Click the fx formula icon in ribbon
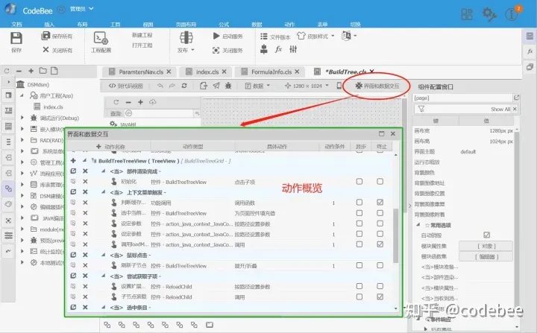This screenshot has width=537, height=333. click(x=279, y=50)
